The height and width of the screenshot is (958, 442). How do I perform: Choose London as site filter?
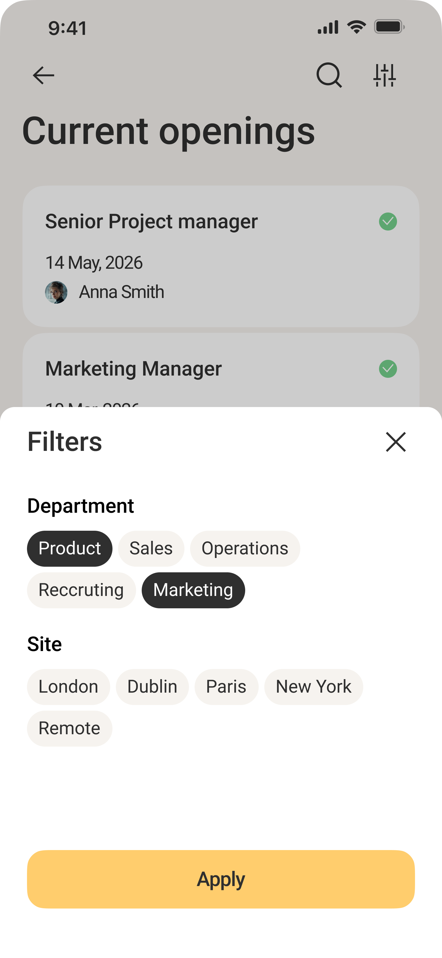(x=68, y=687)
